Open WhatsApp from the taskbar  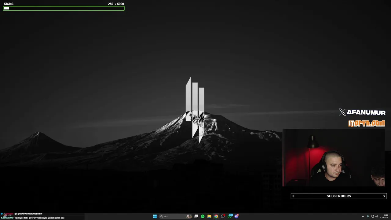(230, 216)
